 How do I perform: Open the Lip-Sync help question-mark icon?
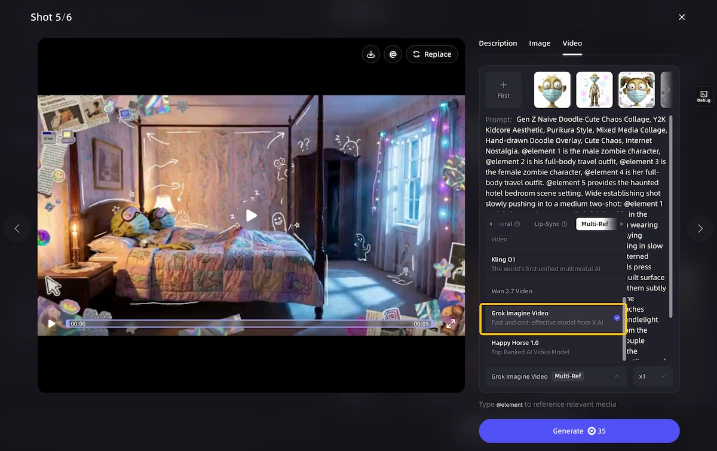click(x=565, y=224)
